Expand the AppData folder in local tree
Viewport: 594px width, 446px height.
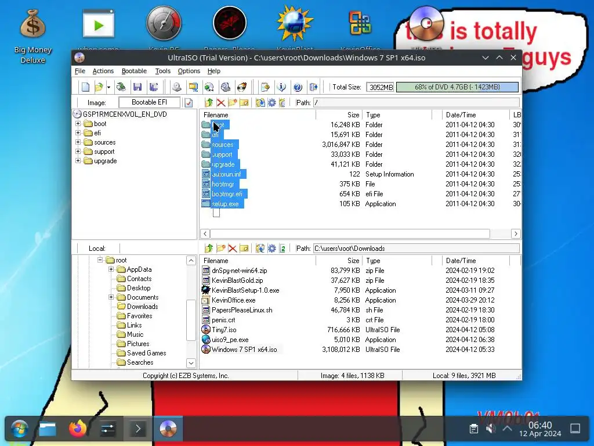pos(111,269)
